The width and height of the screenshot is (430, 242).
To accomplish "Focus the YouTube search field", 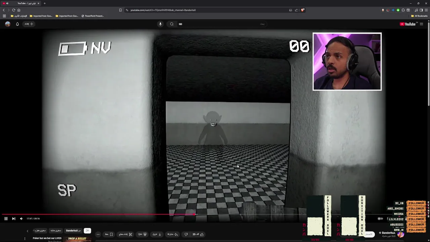I will coord(222,24).
